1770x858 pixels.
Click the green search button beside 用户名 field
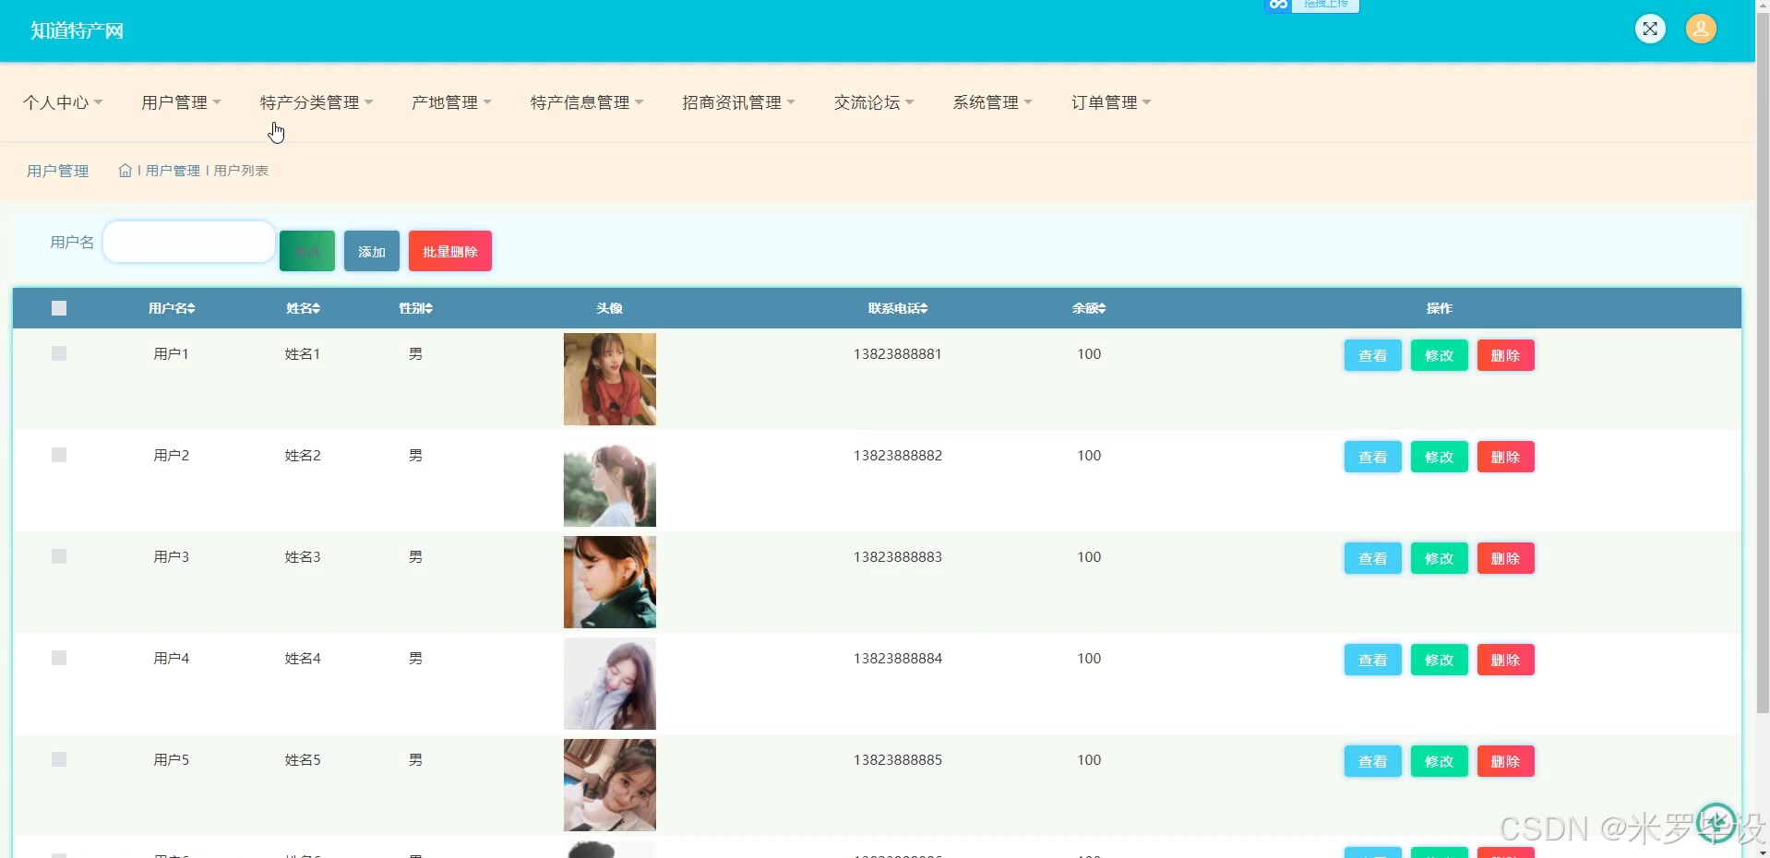coord(307,251)
